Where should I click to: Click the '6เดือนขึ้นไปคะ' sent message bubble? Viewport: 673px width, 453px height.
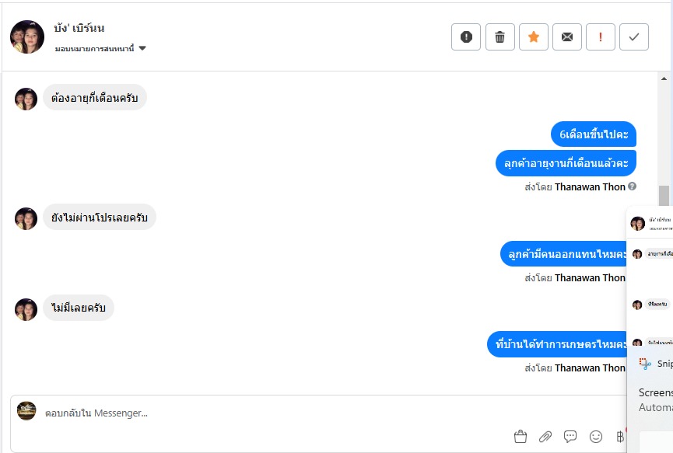(594, 134)
